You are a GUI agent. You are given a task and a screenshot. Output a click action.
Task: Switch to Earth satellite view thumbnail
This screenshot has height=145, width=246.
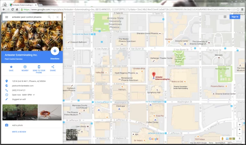point(72,135)
